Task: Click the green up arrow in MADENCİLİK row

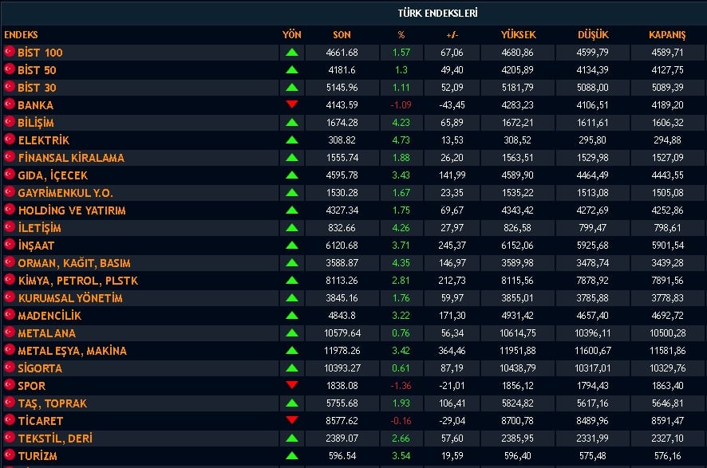Action: point(292,315)
